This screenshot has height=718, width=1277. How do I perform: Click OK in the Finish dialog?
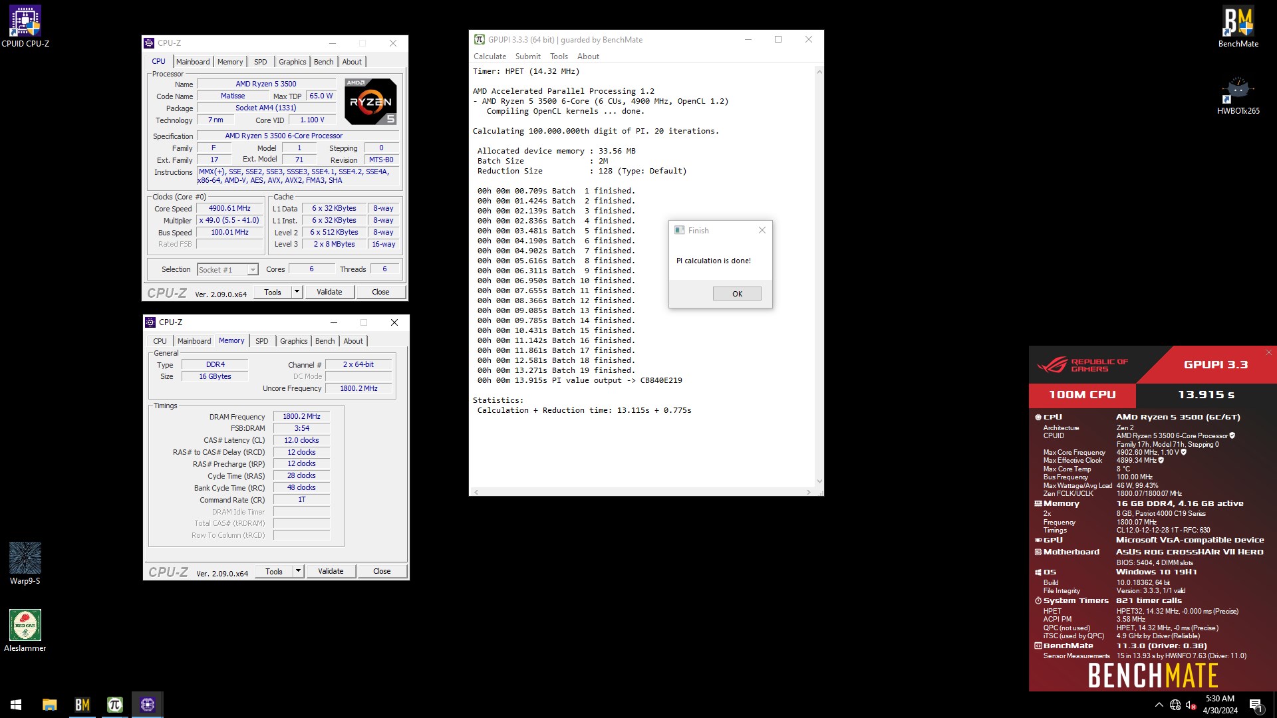[x=737, y=294]
